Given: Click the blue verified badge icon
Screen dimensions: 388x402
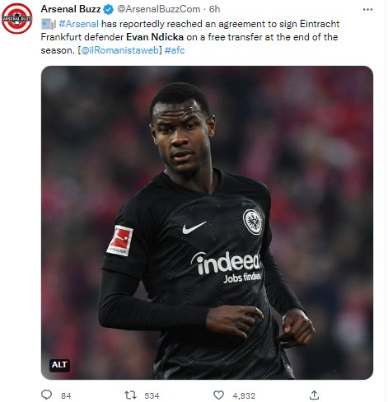Looking at the screenshot, I should point(109,10).
